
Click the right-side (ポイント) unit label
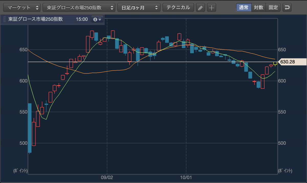tap(285, 171)
